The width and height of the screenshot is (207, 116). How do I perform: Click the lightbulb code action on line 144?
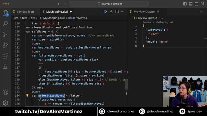pos(27,95)
